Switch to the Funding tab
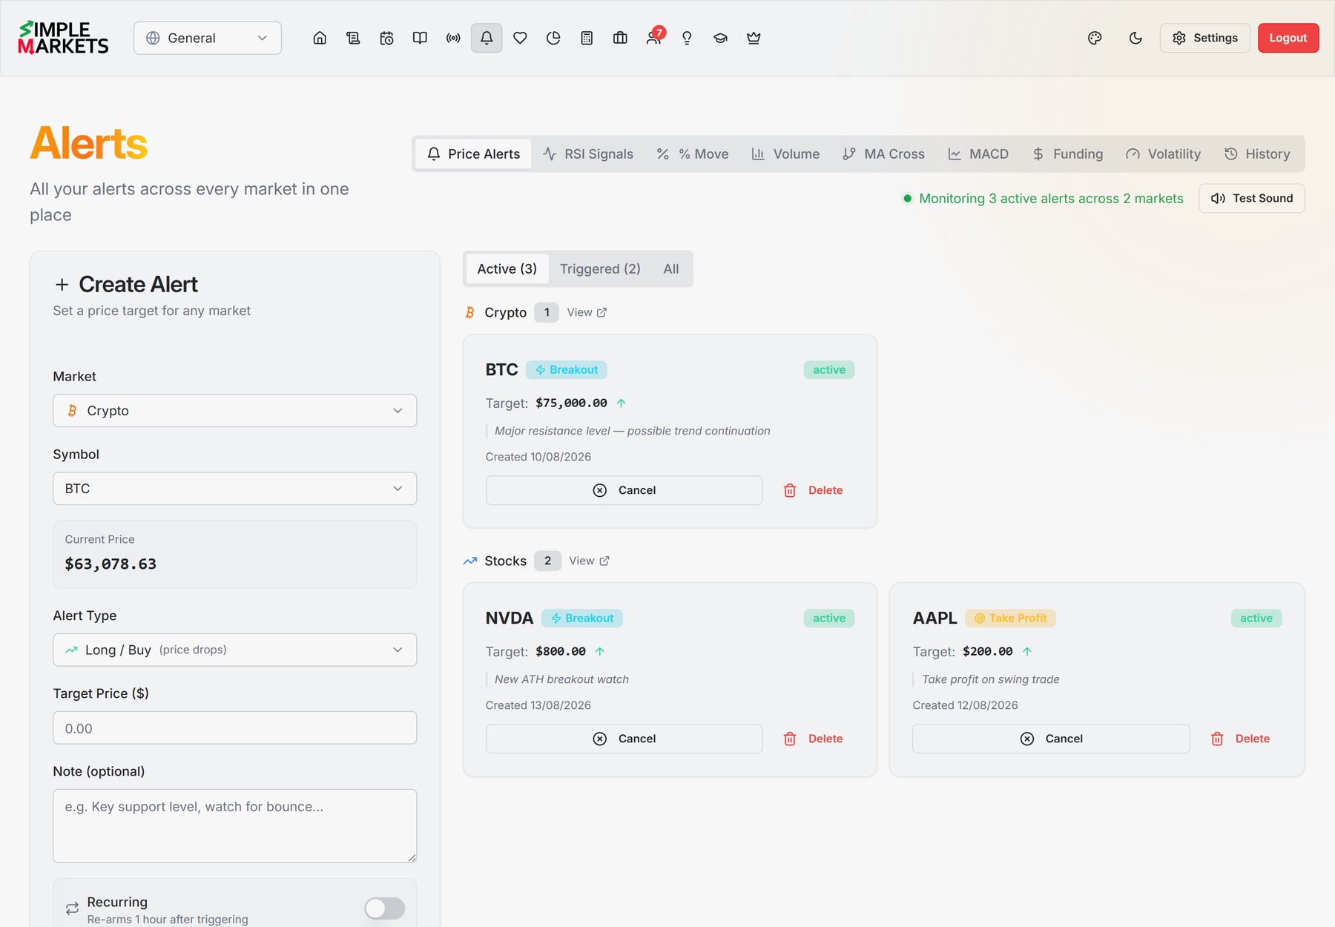Image resolution: width=1335 pixels, height=927 pixels. (x=1068, y=154)
